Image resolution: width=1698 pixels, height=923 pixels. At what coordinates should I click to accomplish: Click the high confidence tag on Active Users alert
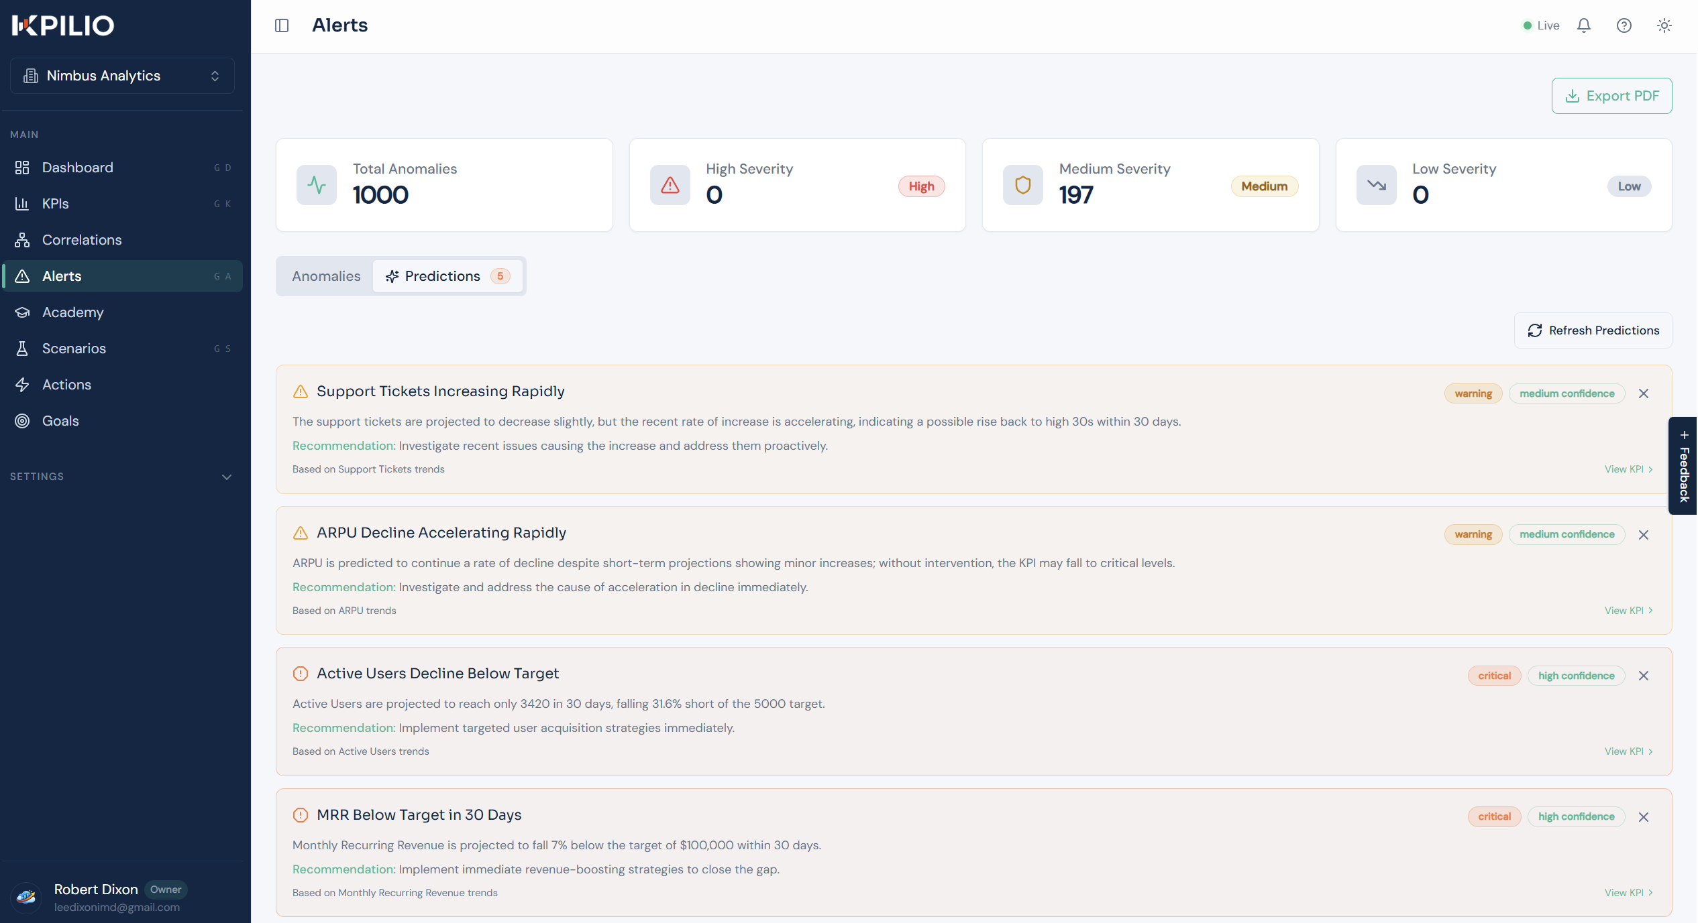(x=1577, y=676)
